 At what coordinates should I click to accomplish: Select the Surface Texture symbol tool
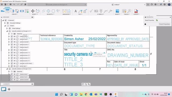[x=91, y=11]
